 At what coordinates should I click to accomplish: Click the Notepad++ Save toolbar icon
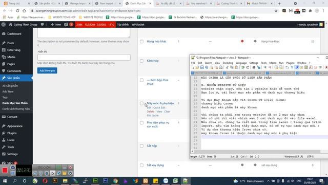(202, 67)
